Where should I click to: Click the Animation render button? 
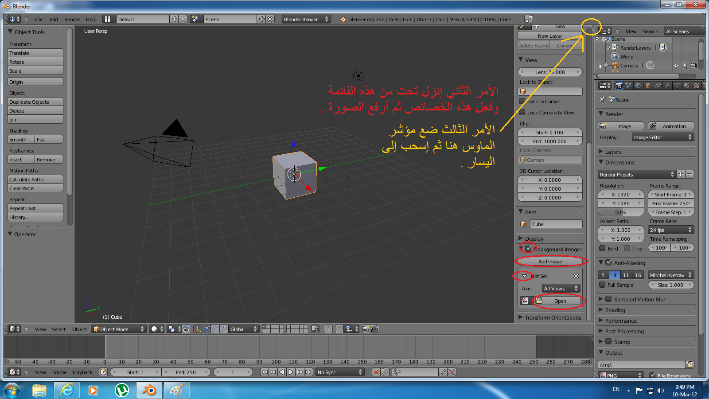tap(671, 126)
